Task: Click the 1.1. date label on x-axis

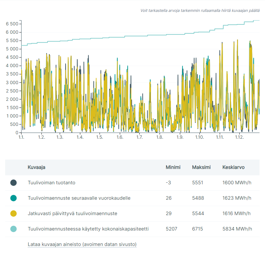Action: (x=22, y=137)
